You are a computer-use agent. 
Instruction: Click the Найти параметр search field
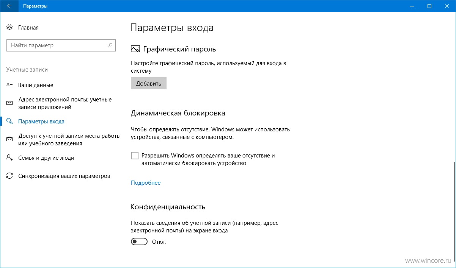tap(61, 45)
